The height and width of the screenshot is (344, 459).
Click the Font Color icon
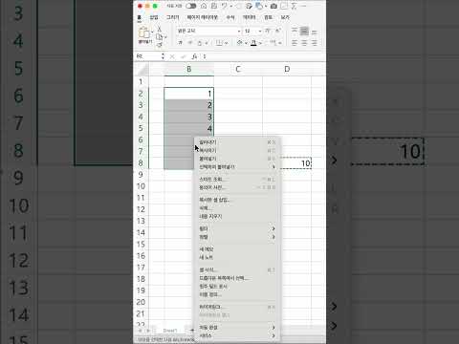[253, 42]
